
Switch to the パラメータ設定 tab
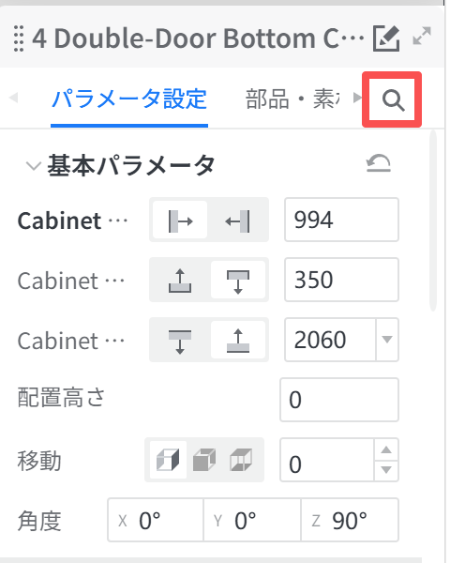click(129, 99)
